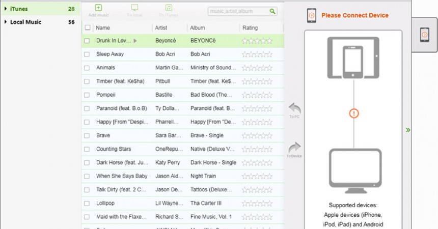The height and width of the screenshot is (229, 438).
Task: Click the search magnifier icon
Action: [272, 11]
